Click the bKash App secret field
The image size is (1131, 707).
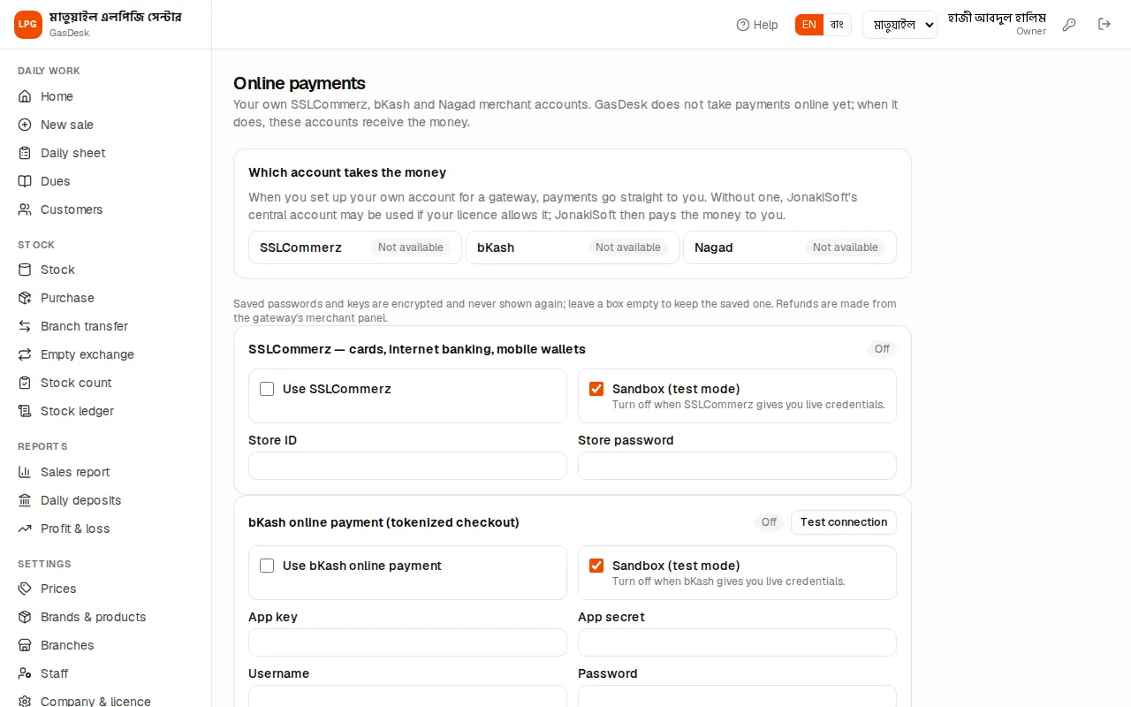(x=737, y=642)
